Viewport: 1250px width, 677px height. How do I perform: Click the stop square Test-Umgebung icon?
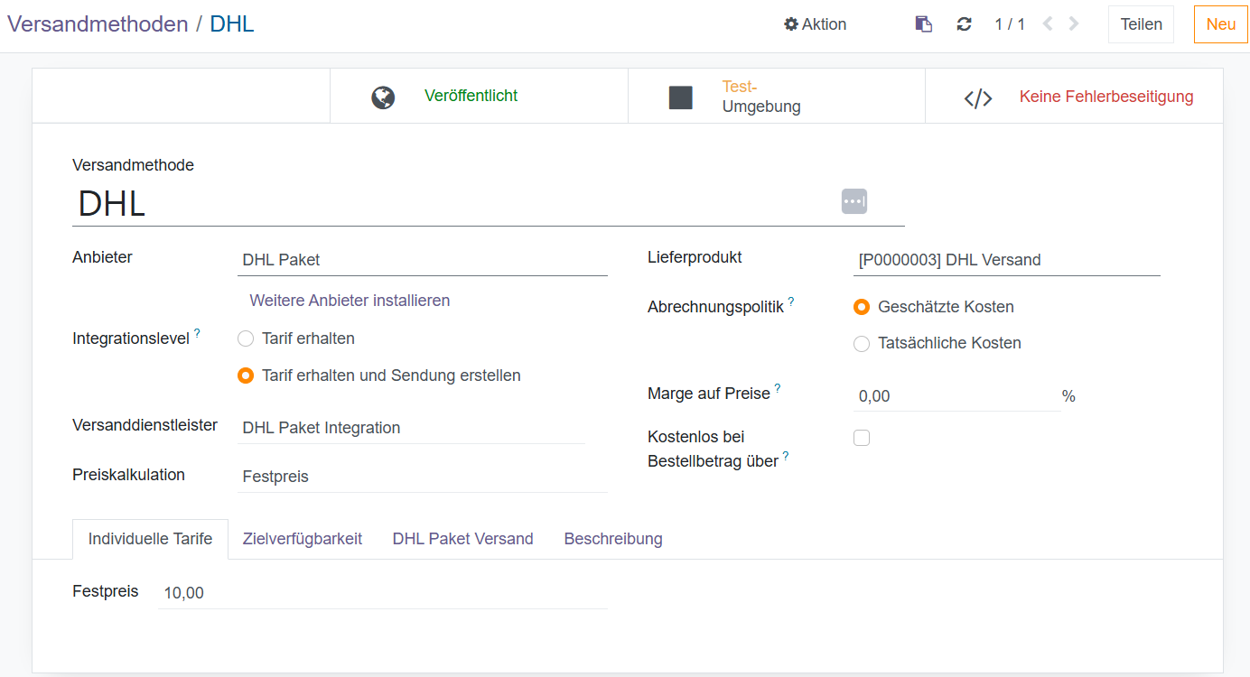pyautogui.click(x=680, y=97)
